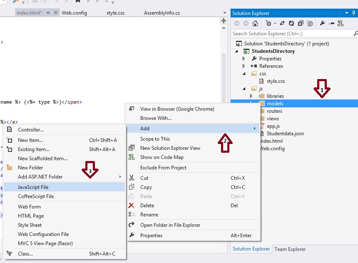Choose New Solution Explorer View

coord(193,148)
